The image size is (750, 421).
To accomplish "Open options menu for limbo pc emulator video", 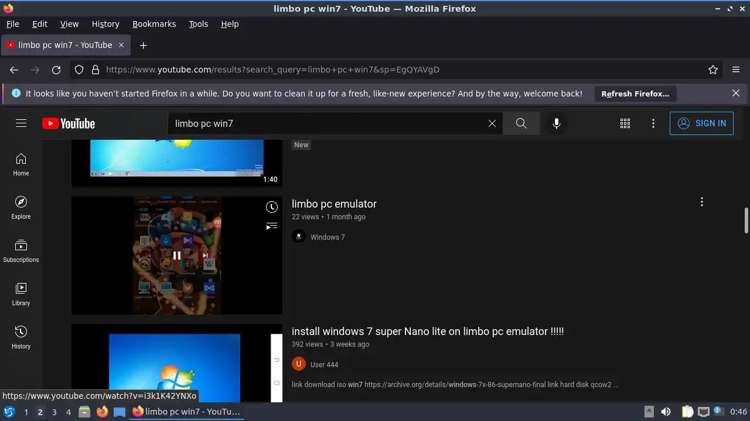I will point(701,202).
